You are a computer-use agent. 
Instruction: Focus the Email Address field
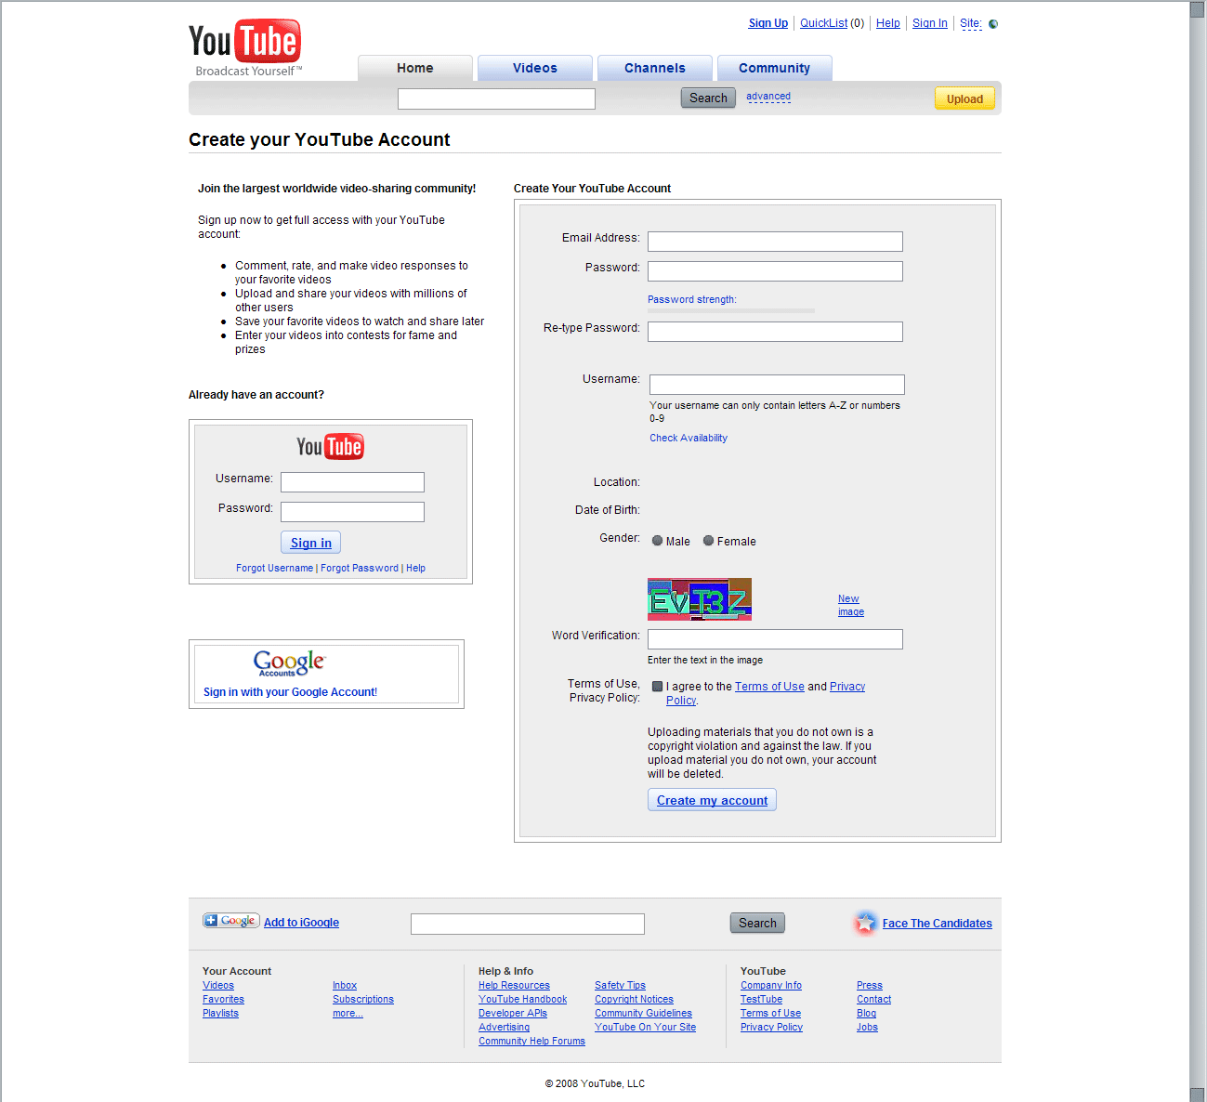(x=775, y=242)
